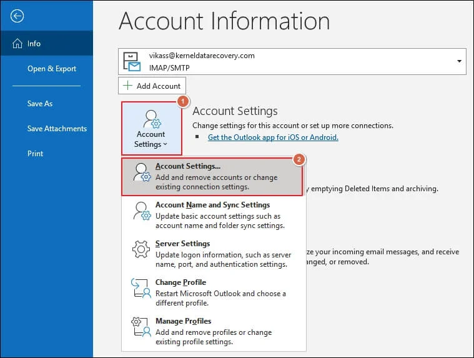Select Account Name and Sync Settings entry
Viewport: 474px width, 358px height.
tap(214, 215)
